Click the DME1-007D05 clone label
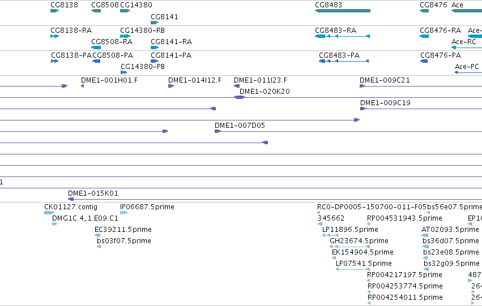 (x=240, y=125)
